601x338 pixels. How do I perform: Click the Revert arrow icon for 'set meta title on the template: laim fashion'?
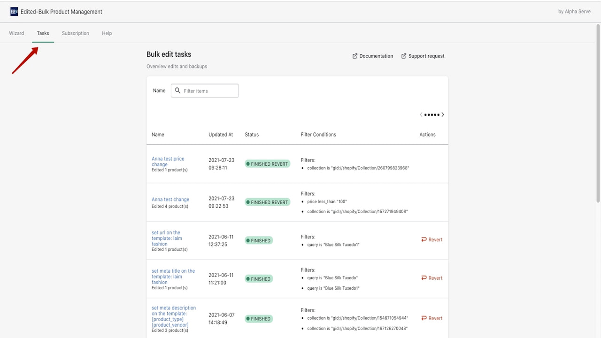424,278
